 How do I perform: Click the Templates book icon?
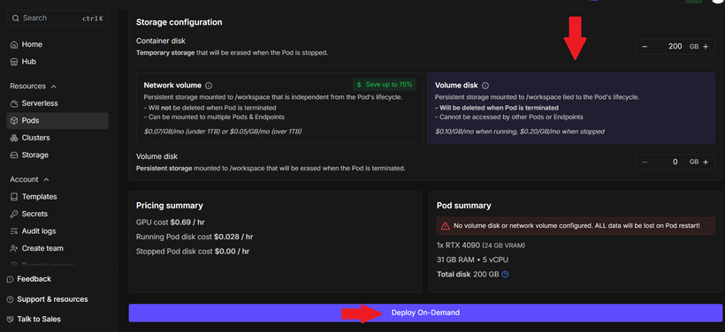[14, 197]
